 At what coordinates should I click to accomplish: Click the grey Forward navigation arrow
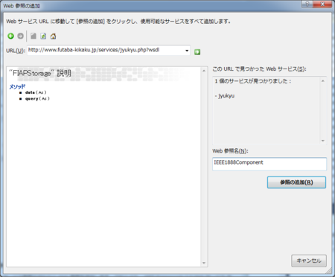20,36
